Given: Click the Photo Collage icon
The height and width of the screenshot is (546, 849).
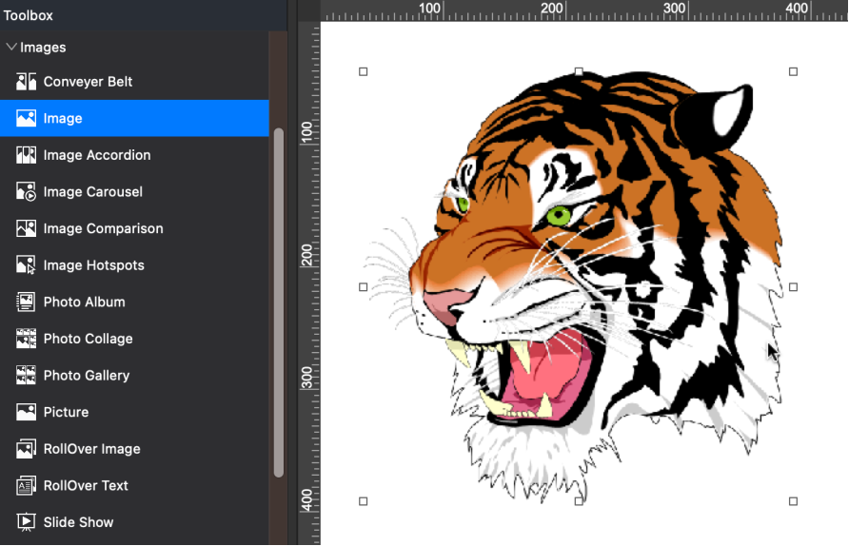Looking at the screenshot, I should pyautogui.click(x=26, y=339).
